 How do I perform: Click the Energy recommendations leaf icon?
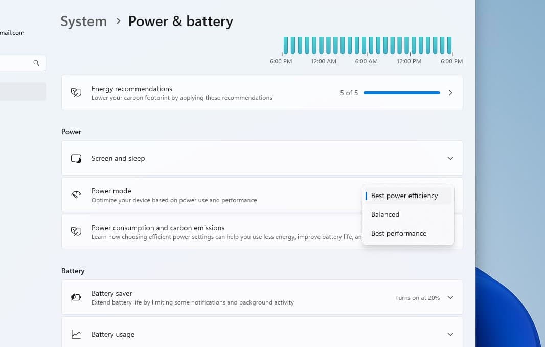pyautogui.click(x=76, y=93)
